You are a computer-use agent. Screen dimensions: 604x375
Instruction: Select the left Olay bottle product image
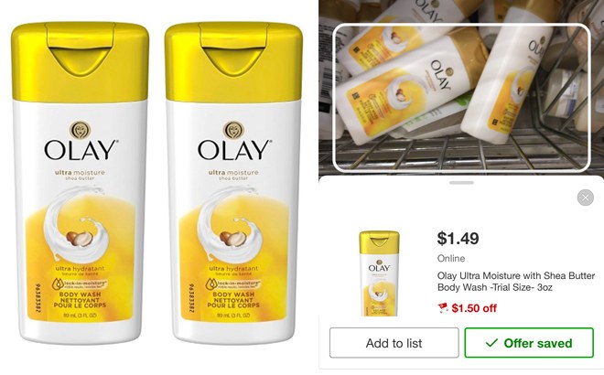80,183
